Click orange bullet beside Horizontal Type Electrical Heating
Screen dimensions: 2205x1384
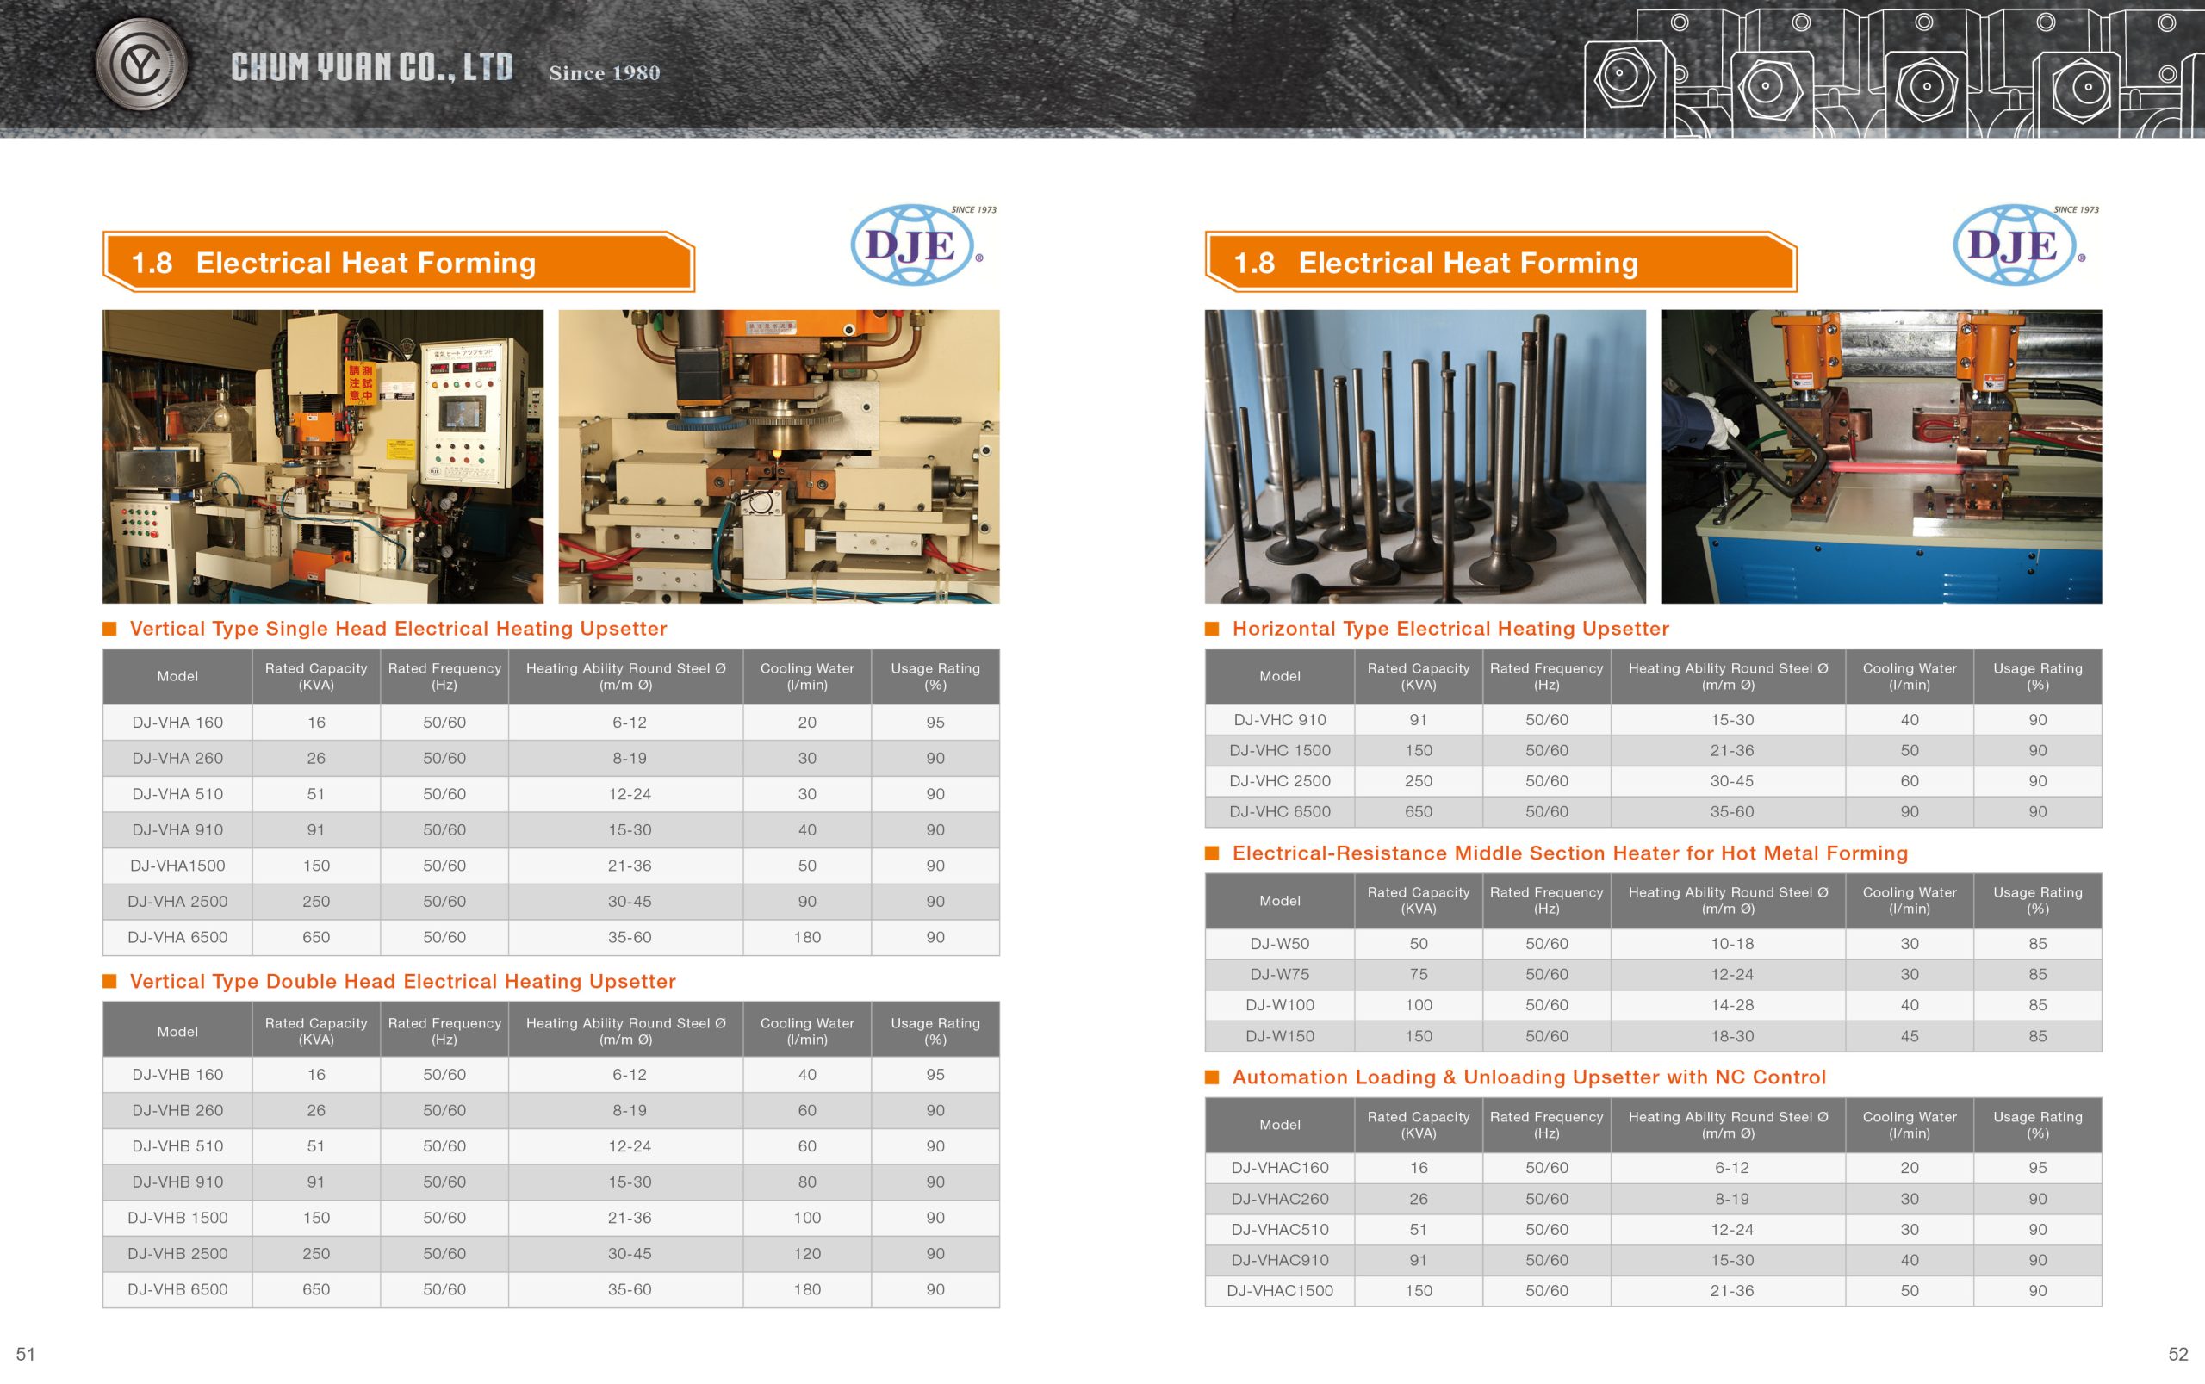click(x=1212, y=629)
